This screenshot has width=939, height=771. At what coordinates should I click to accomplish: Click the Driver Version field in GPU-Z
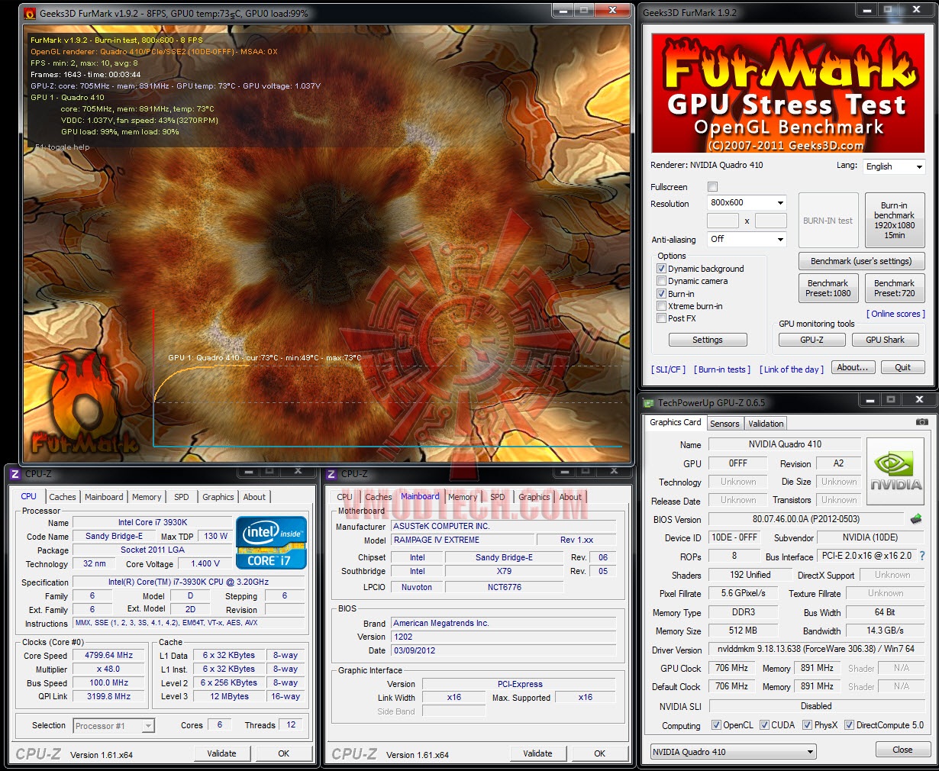817,649
